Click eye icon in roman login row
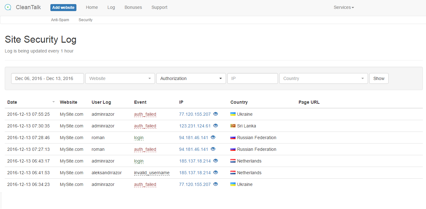The width and height of the screenshot is (426, 209). click(213, 137)
